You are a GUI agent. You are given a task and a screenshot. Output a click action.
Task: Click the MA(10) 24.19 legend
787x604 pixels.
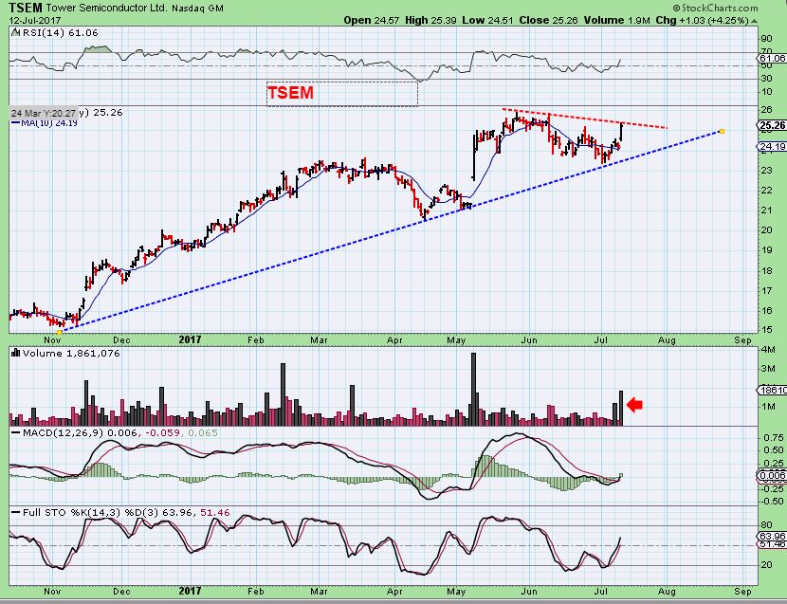pos(45,123)
